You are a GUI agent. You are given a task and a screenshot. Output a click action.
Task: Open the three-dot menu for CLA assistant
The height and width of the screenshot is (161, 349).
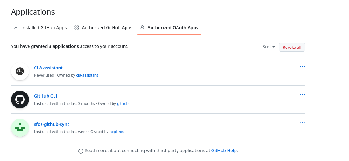(x=302, y=67)
